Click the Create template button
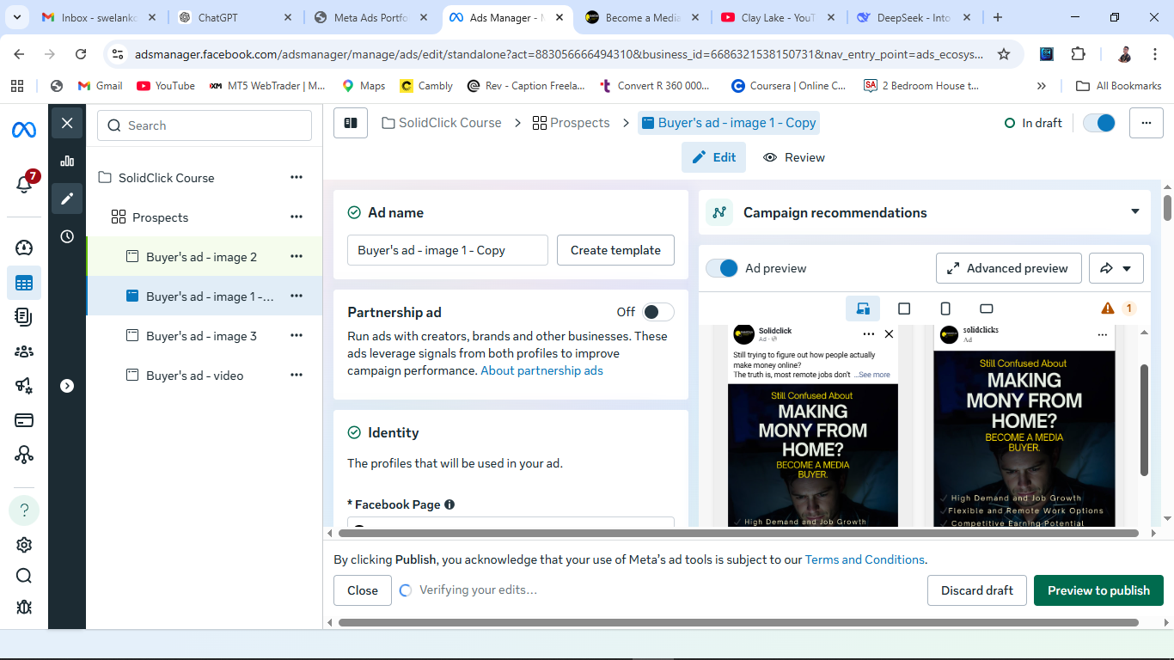Screen dimensions: 1174x660 click(x=615, y=250)
